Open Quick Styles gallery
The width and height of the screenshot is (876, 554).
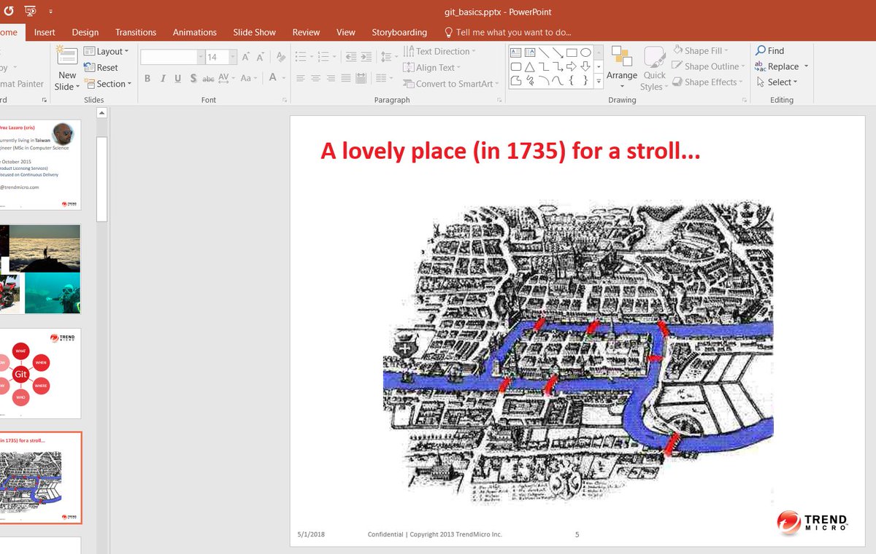click(654, 69)
